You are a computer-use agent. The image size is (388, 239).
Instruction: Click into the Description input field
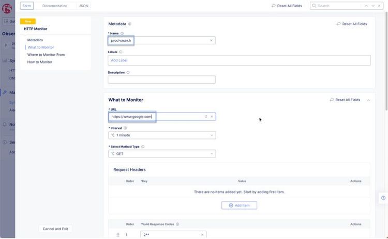pos(161,80)
